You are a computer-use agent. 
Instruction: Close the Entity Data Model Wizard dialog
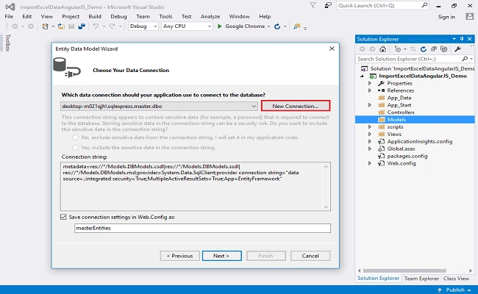pyautogui.click(x=332, y=49)
